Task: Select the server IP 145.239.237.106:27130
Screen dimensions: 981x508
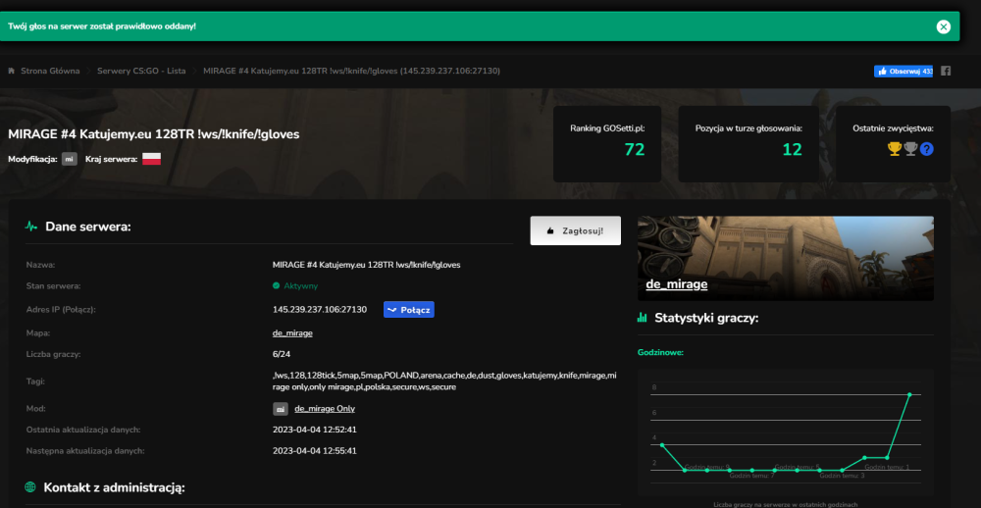Action: click(x=320, y=309)
